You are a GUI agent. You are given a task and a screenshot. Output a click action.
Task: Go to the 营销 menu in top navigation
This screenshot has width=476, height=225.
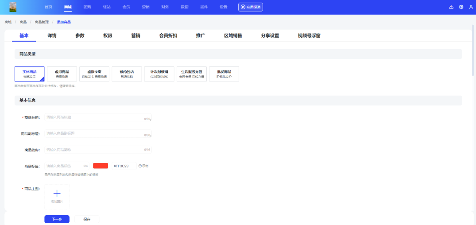pyautogui.click(x=145, y=7)
